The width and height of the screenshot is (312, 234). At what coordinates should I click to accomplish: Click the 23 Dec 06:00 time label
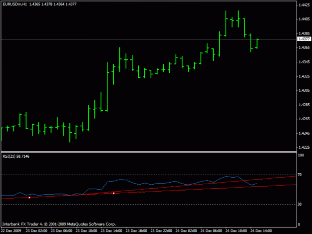(61, 231)
